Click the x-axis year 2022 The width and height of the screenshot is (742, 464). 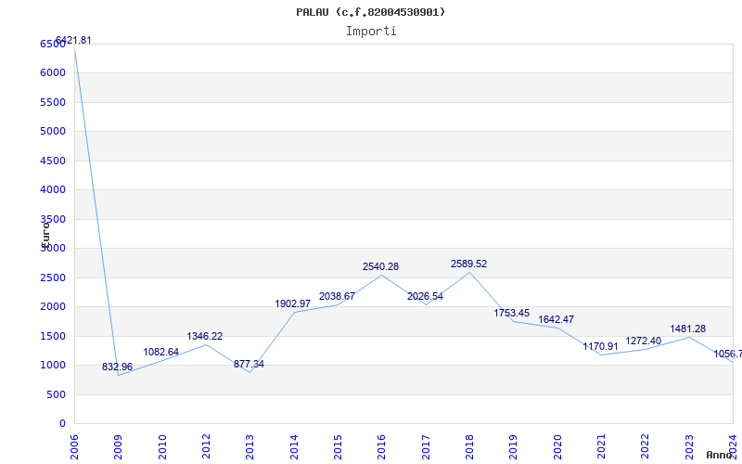(646, 447)
